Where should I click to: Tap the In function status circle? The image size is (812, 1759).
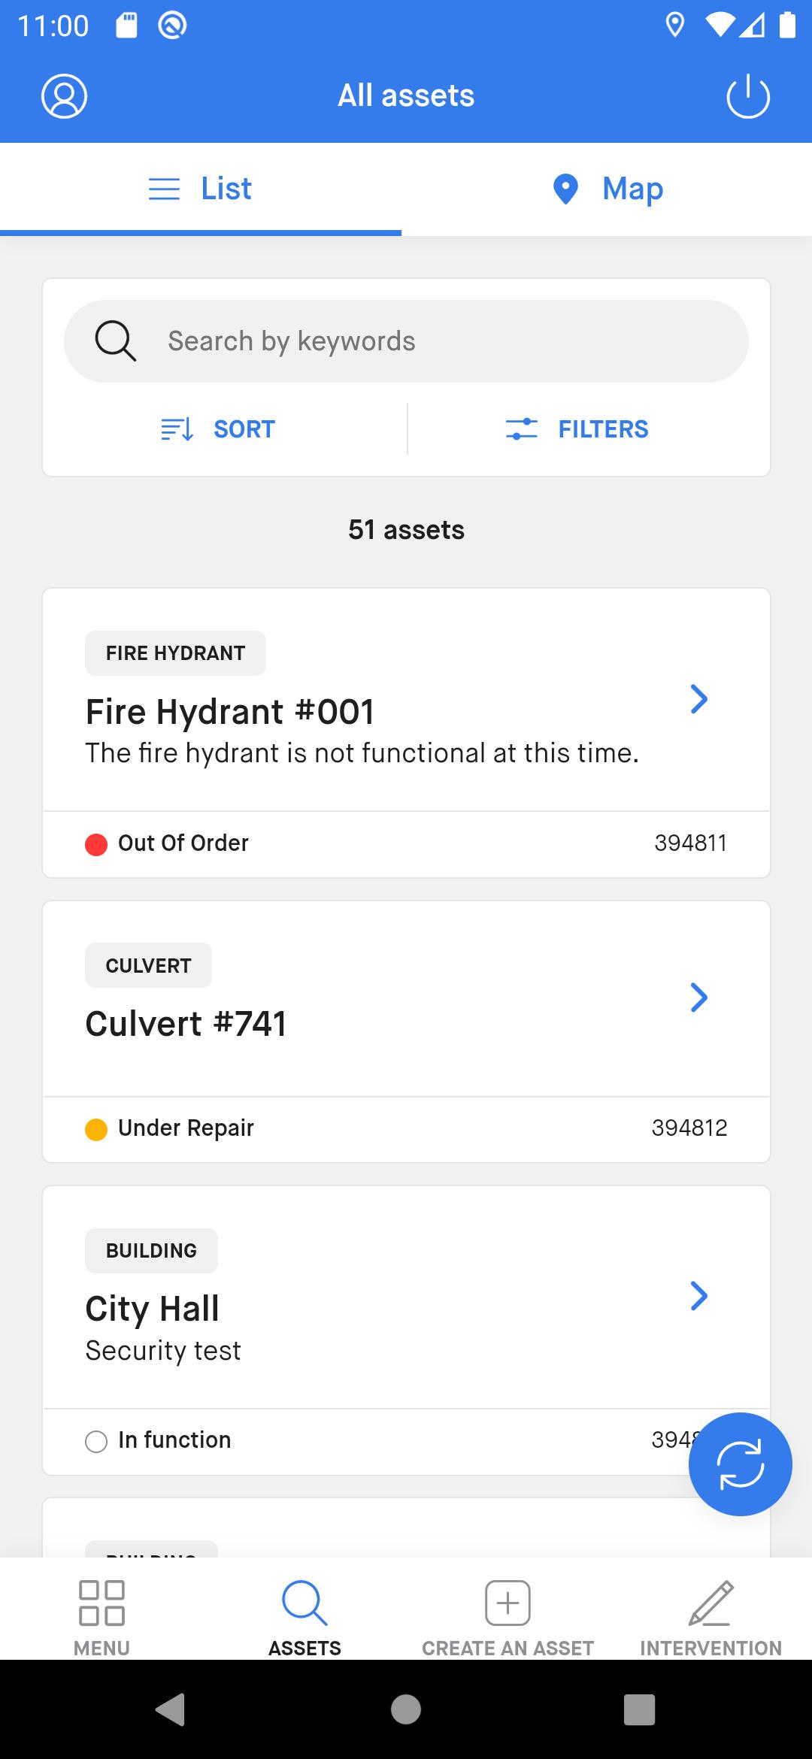point(96,1442)
